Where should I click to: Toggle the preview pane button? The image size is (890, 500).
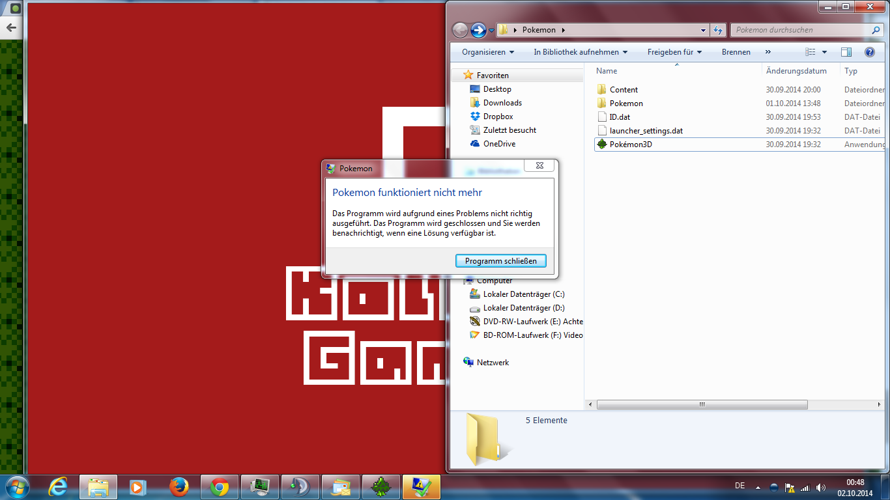846,52
